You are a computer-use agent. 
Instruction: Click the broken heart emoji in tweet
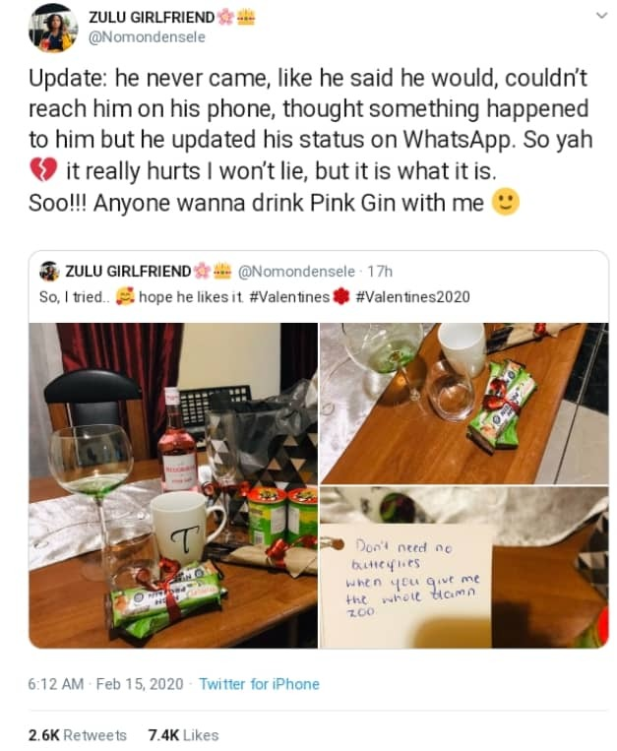point(43,170)
